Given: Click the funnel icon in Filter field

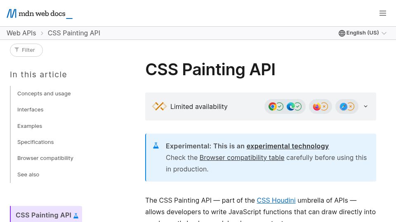Looking at the screenshot, I should pyautogui.click(x=16, y=50).
